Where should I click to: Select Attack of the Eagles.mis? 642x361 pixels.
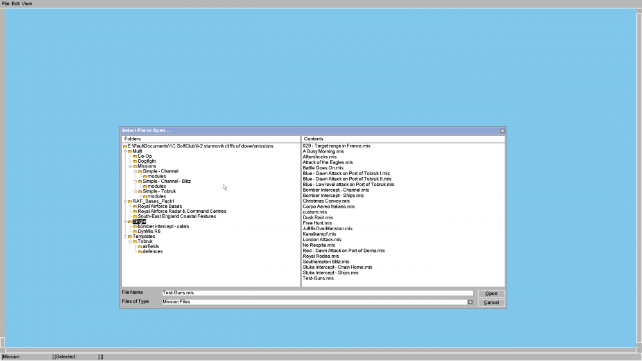327,162
